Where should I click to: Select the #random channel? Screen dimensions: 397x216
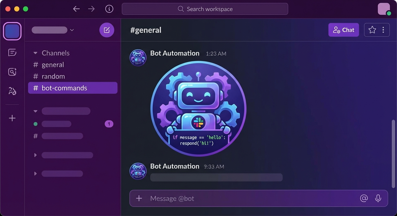53,76
